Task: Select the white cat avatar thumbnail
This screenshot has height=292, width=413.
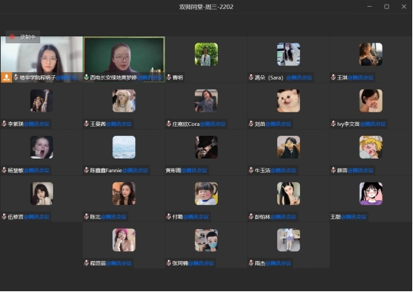Action: coord(288,101)
